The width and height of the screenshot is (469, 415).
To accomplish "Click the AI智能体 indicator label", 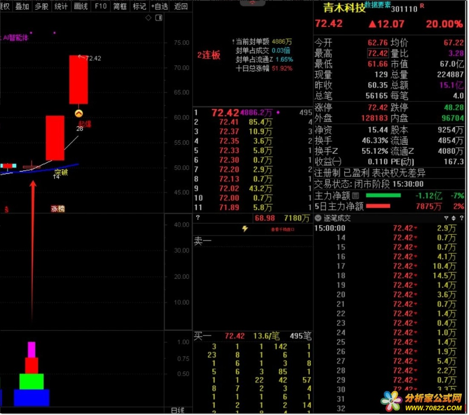I will 15,38.
